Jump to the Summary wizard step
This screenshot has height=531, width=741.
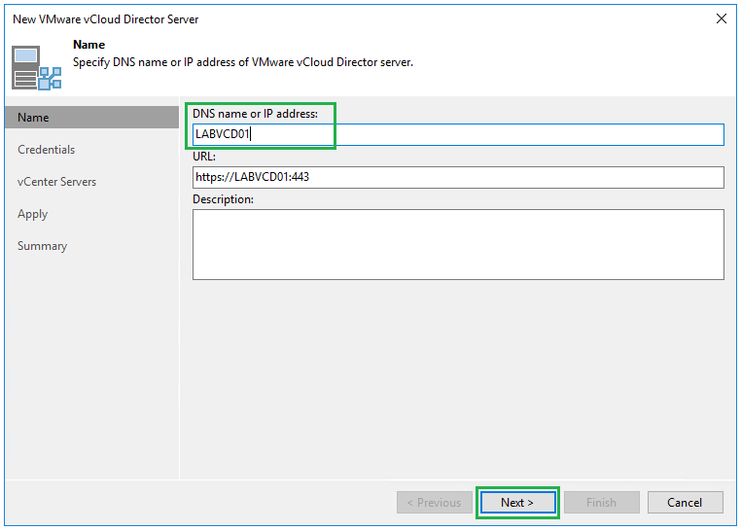click(42, 246)
